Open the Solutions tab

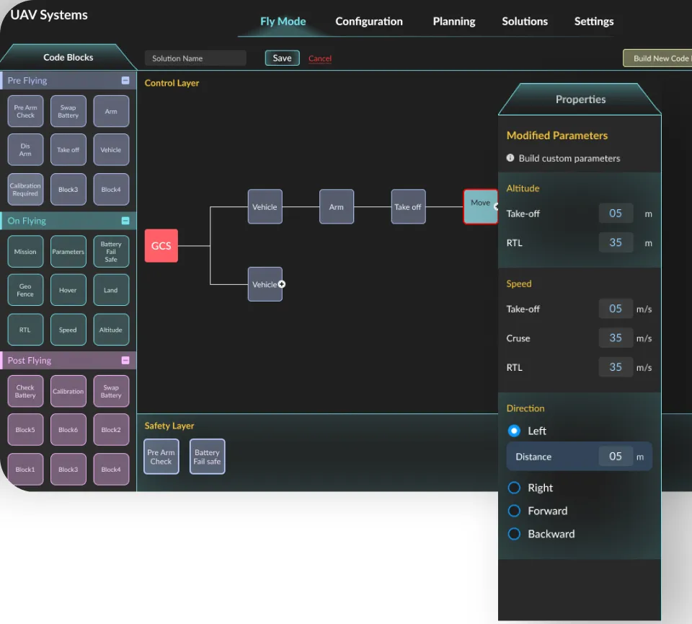525,21
